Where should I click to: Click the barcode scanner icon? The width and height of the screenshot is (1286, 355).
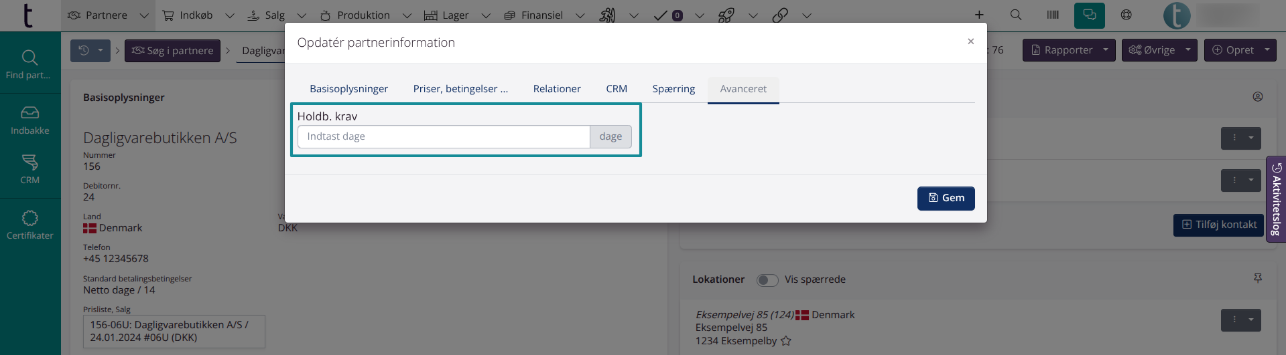pyautogui.click(x=1053, y=15)
